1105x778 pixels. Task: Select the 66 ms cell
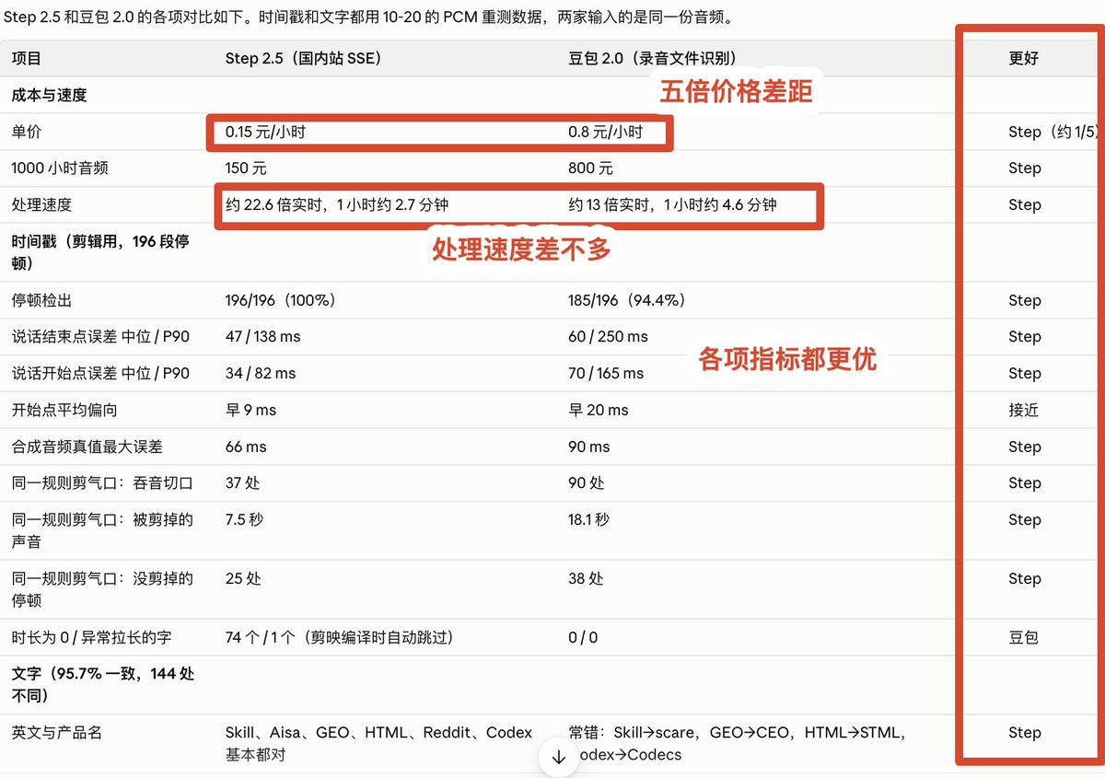click(x=246, y=447)
